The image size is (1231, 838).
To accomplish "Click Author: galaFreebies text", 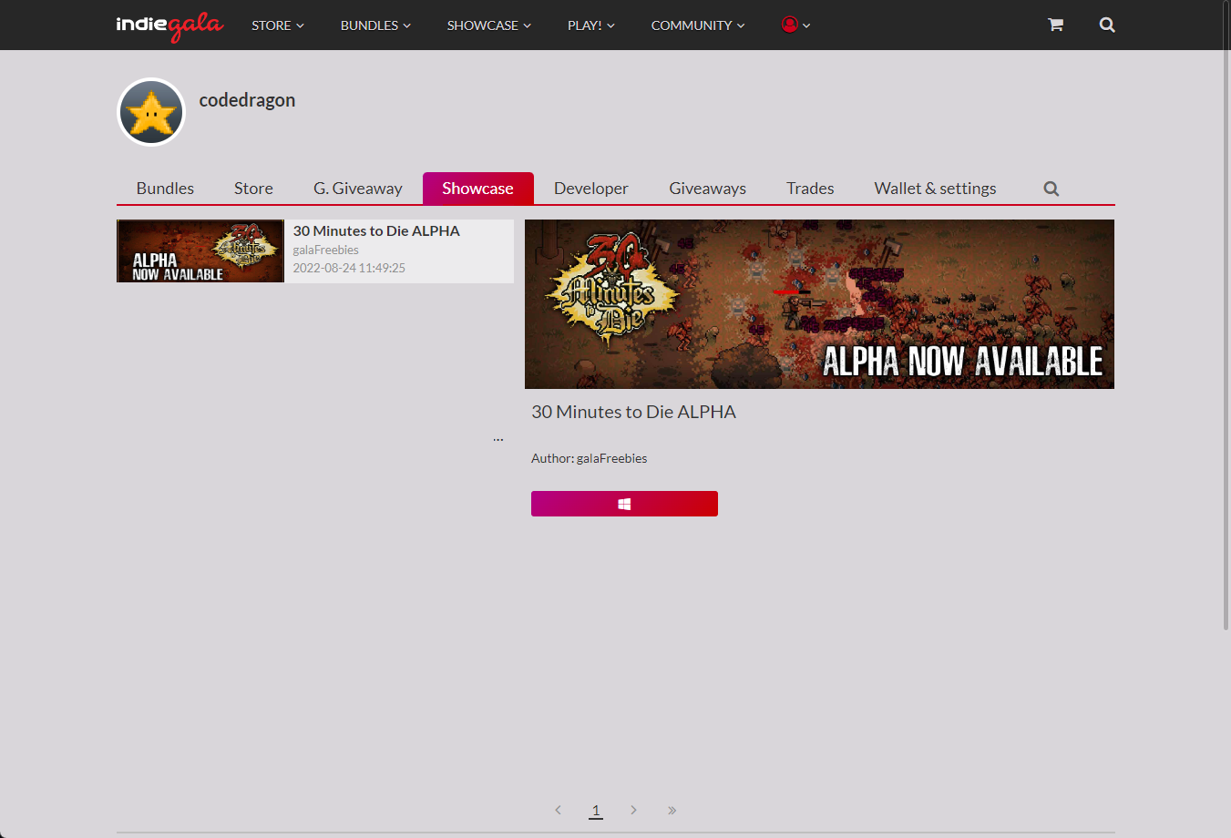I will point(589,458).
